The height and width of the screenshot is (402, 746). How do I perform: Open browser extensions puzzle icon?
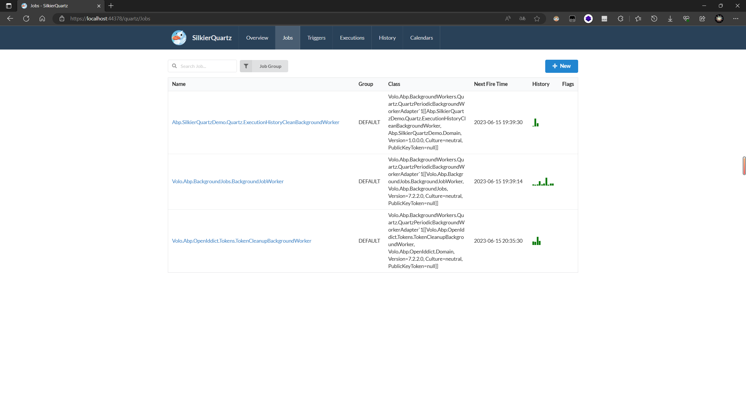620,19
